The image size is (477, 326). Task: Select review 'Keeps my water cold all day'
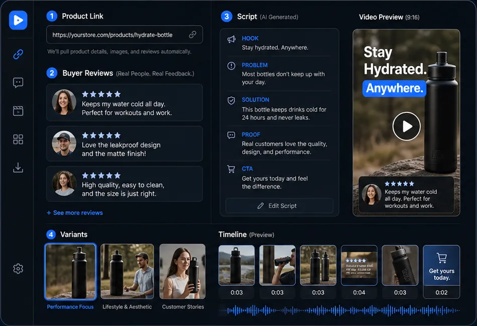(125, 103)
